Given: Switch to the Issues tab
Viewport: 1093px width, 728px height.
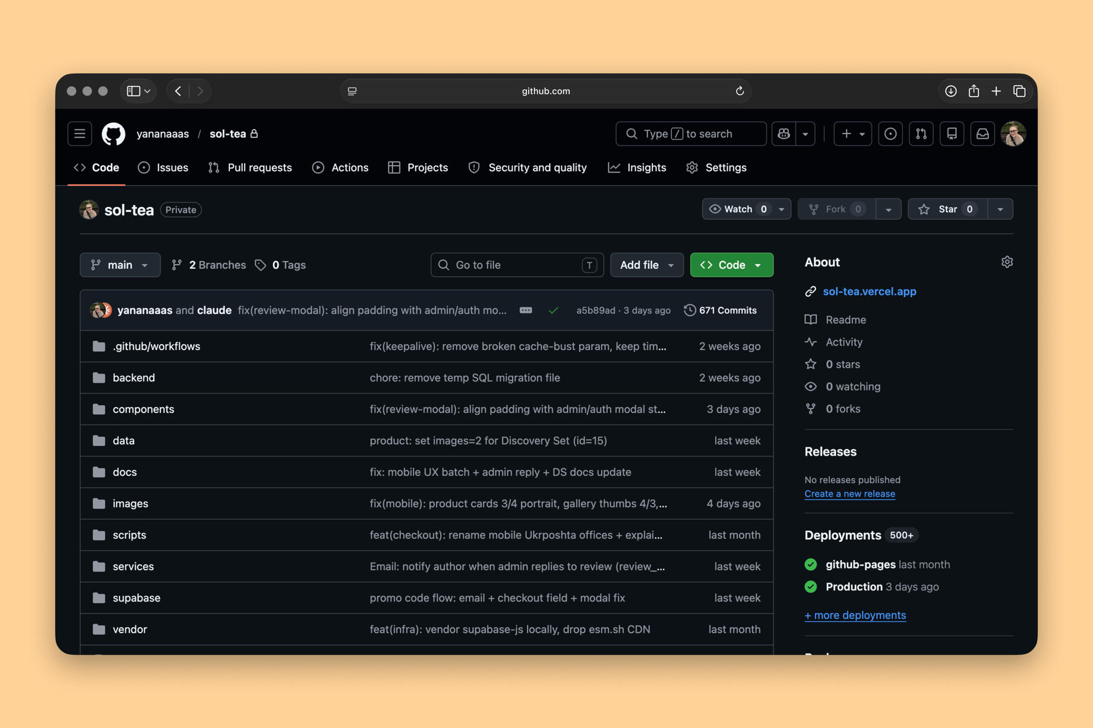Looking at the screenshot, I should pos(163,167).
